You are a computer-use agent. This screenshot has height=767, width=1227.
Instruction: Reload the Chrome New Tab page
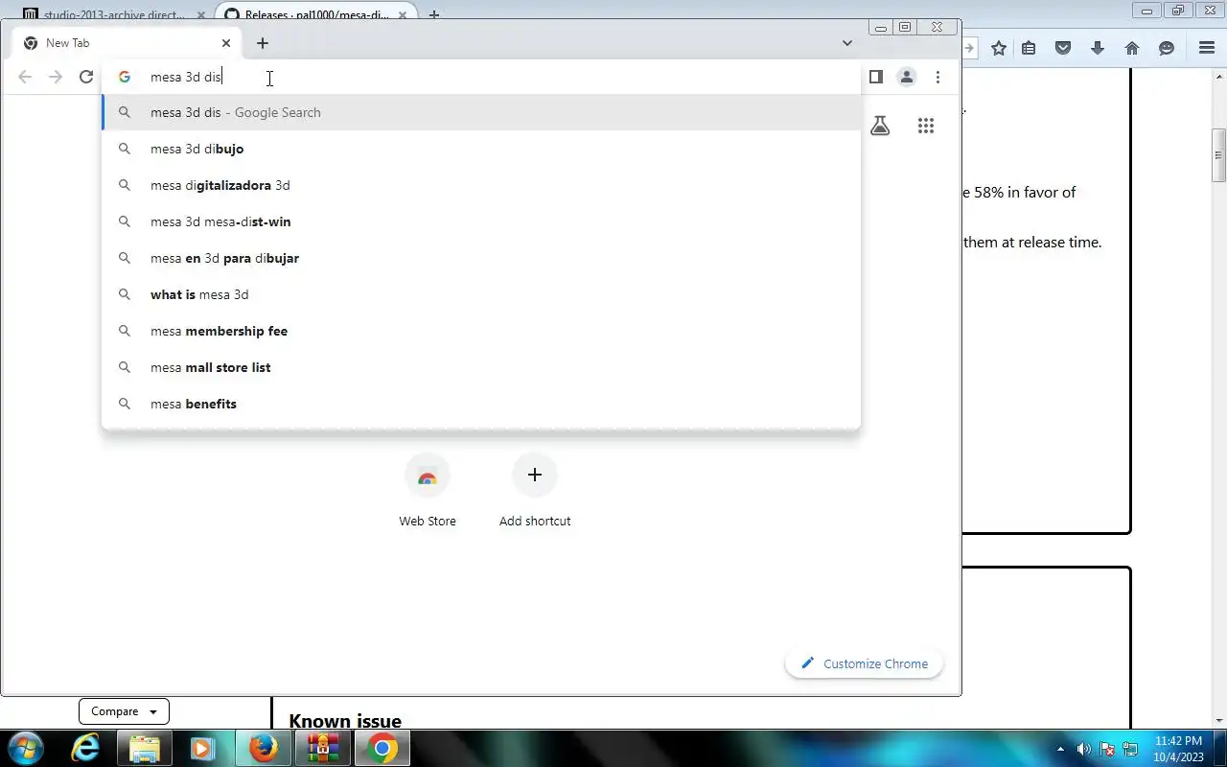click(86, 77)
